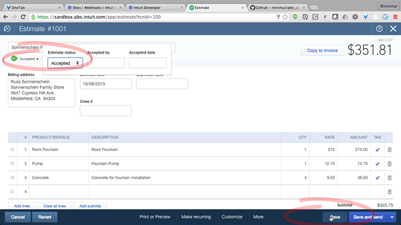
Task: Click Print or Preview
Action: click(x=155, y=217)
